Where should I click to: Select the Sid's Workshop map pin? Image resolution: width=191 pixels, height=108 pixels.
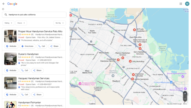[x=130, y=61]
